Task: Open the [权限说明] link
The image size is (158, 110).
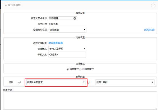Action: 149,30
